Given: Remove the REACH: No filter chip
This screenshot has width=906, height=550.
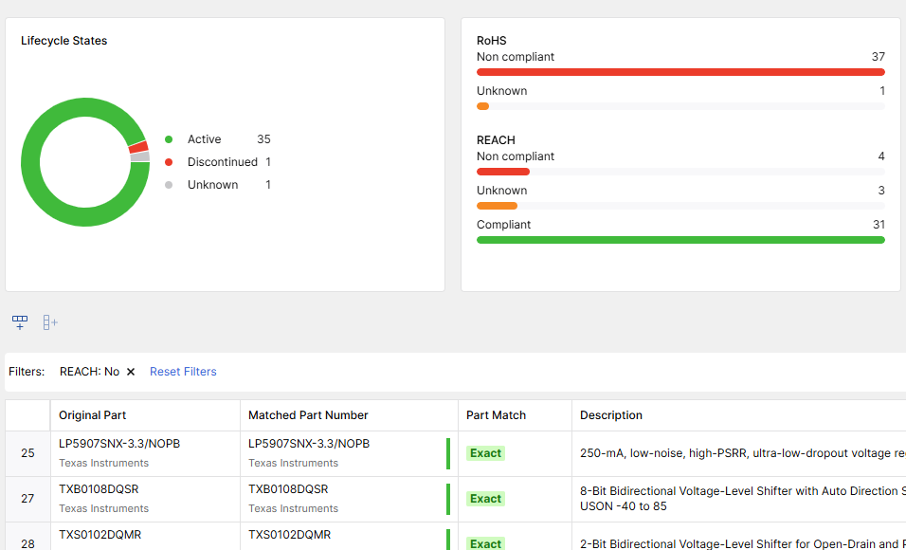Looking at the screenshot, I should tap(131, 372).
